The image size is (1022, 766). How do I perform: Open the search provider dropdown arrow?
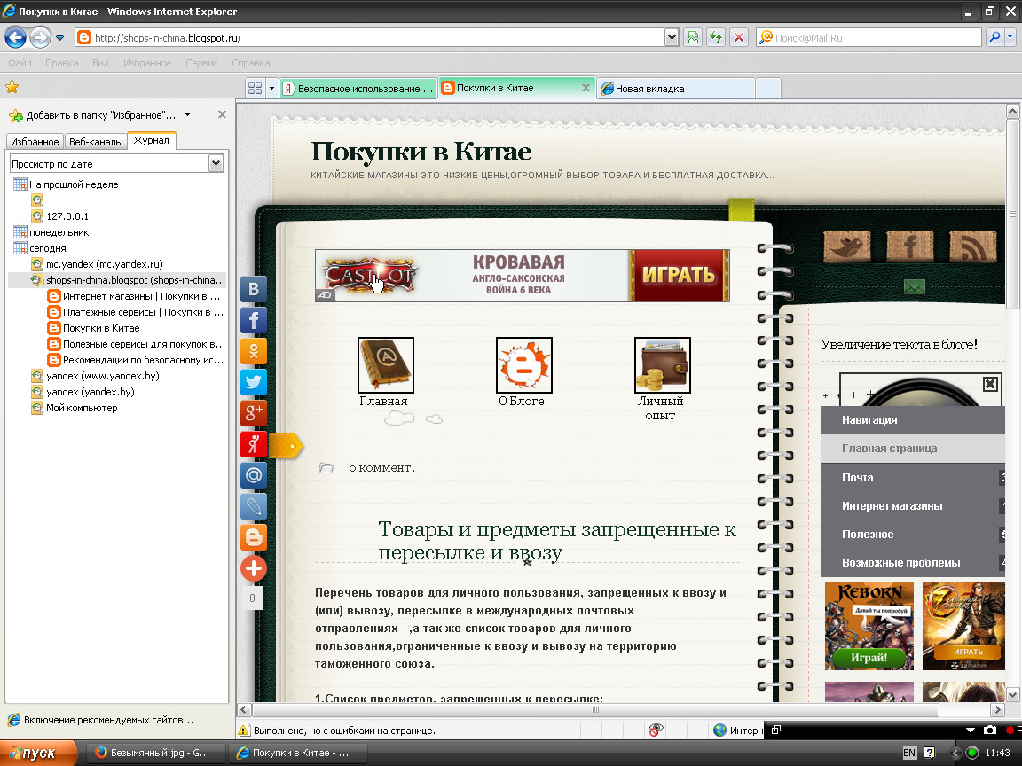(1010, 38)
